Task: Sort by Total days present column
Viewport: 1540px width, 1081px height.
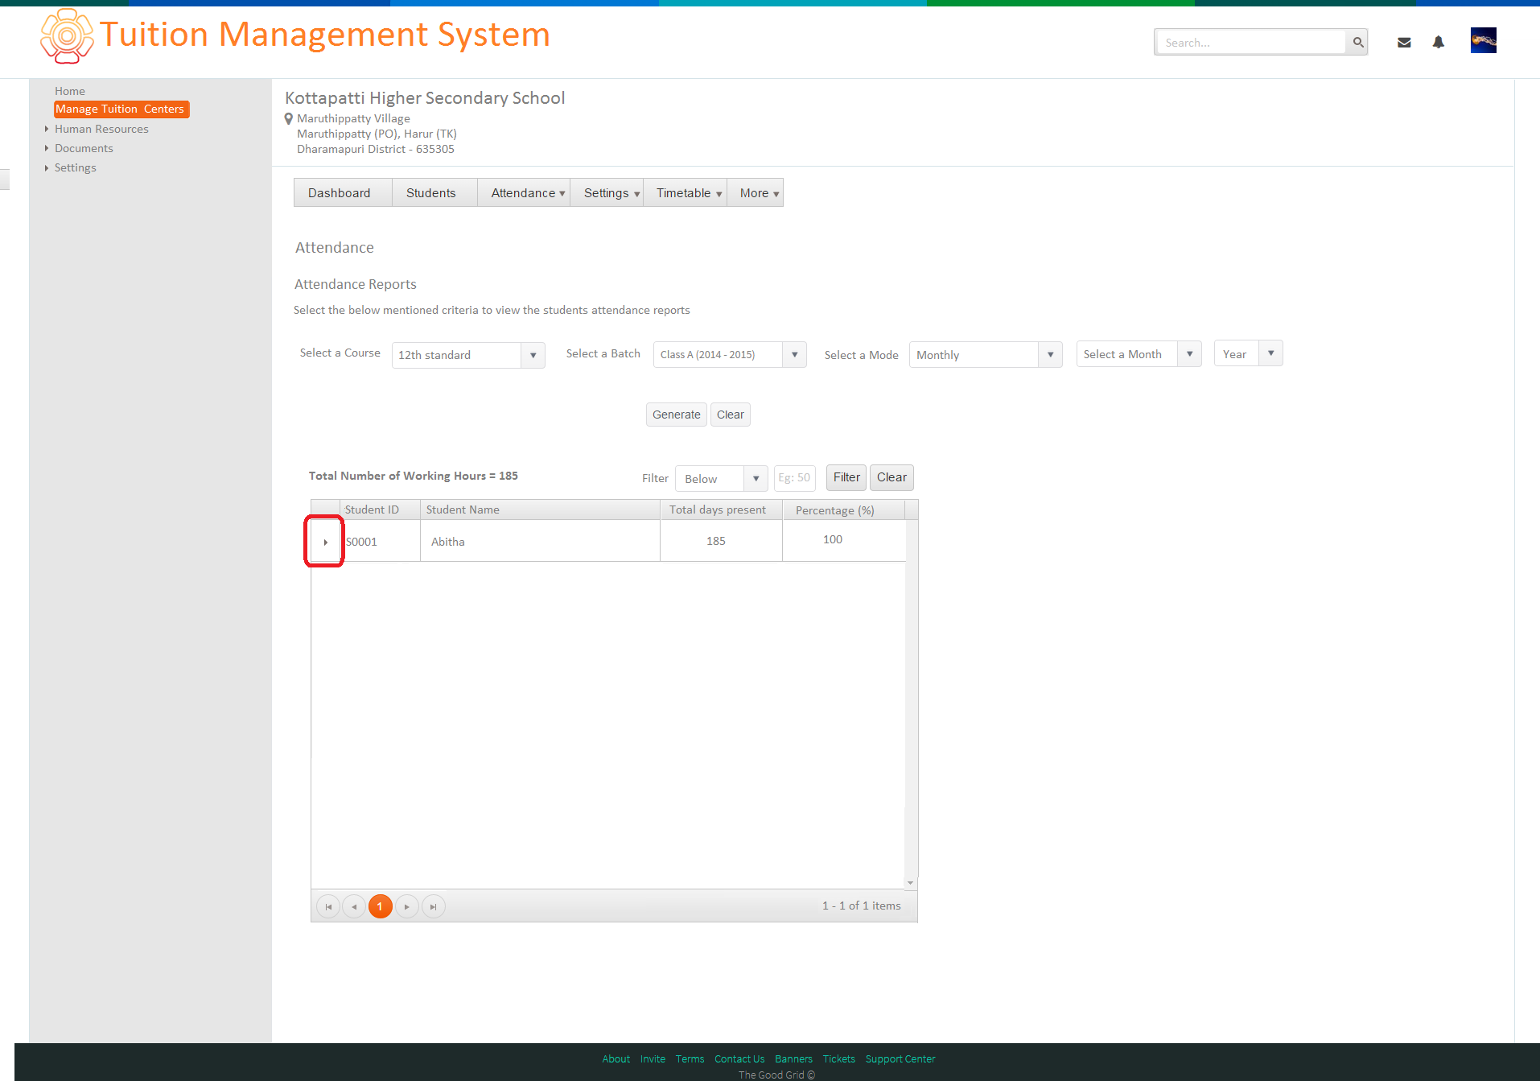Action: (x=721, y=510)
